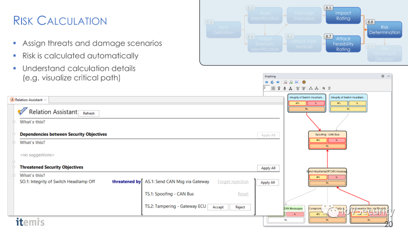The image size is (408, 230).
Task: Select TS.2: Tampering - Gateway ECU text
Action: pos(175,206)
